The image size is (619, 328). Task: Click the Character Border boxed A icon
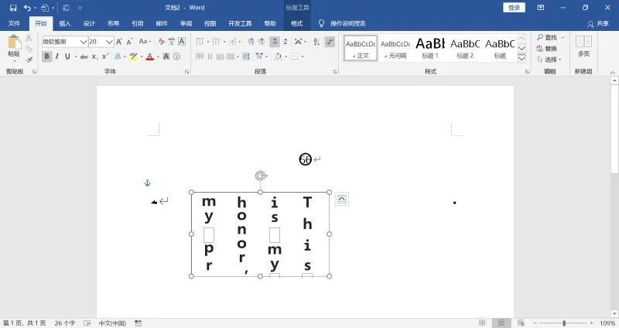pos(182,42)
